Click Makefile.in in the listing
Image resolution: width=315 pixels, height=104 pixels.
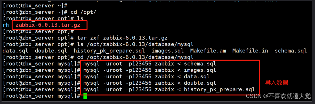(x=250, y=51)
